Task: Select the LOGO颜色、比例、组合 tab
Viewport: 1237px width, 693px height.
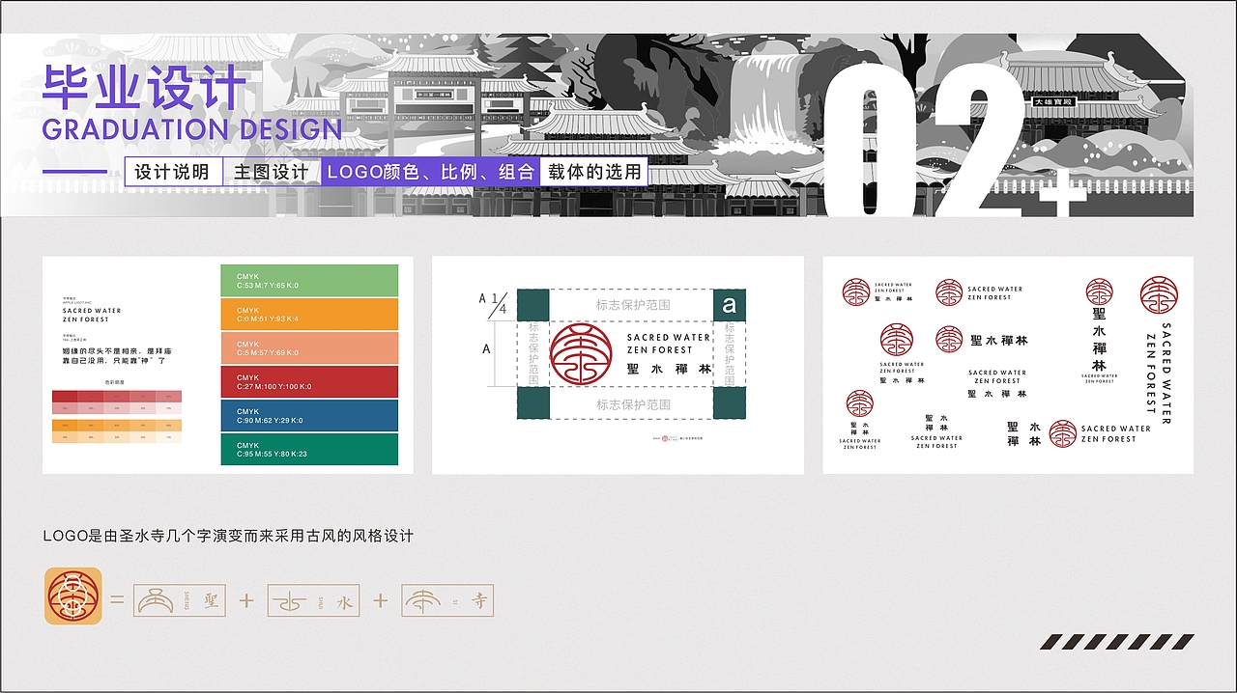Action: coord(429,172)
